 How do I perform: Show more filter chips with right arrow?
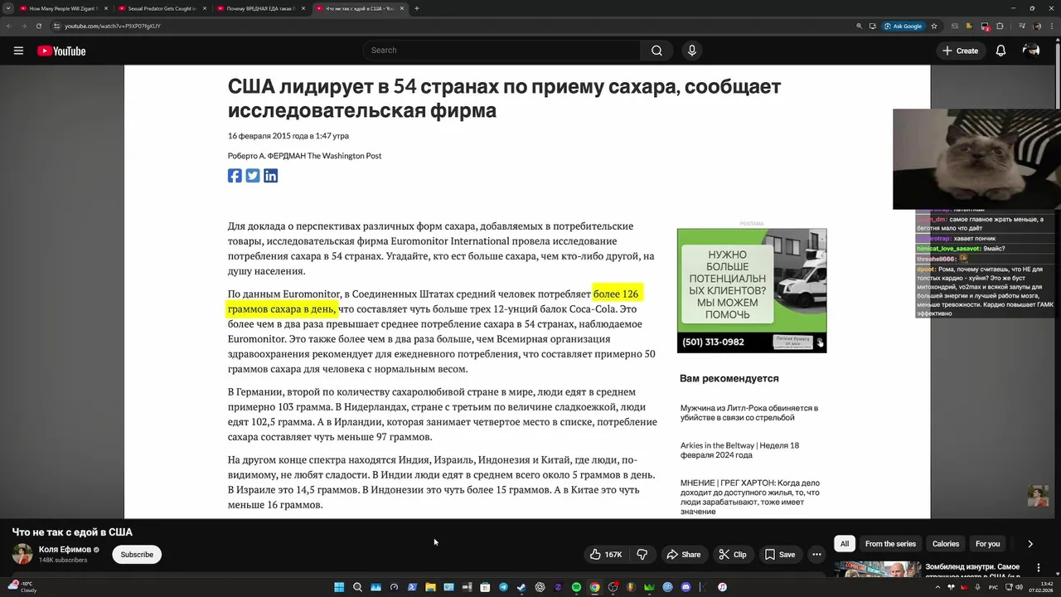pyautogui.click(x=1030, y=544)
